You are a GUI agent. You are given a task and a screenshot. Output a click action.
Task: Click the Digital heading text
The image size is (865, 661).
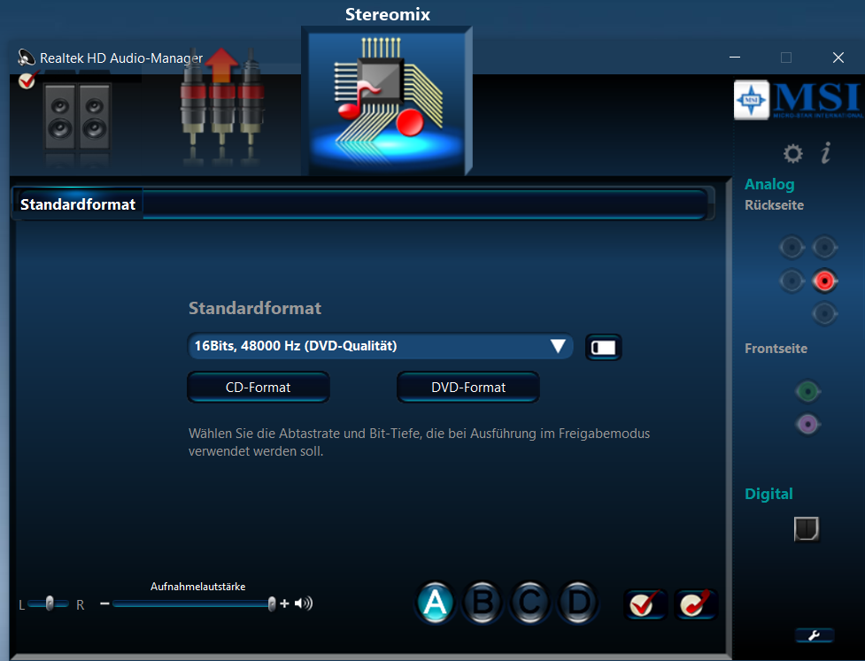point(768,494)
